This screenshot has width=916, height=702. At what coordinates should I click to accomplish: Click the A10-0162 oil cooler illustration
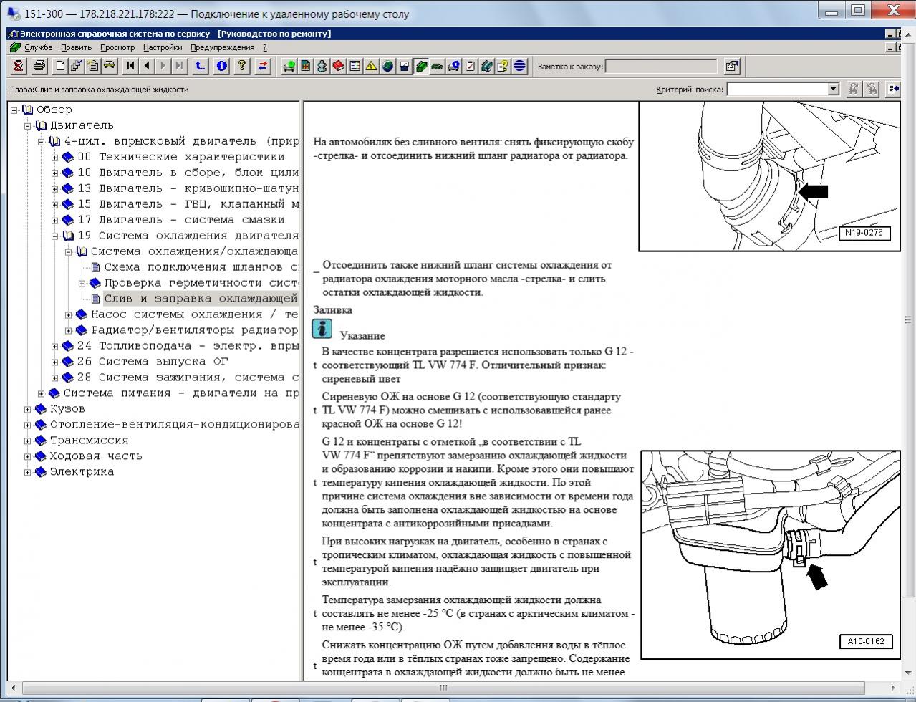(x=771, y=554)
